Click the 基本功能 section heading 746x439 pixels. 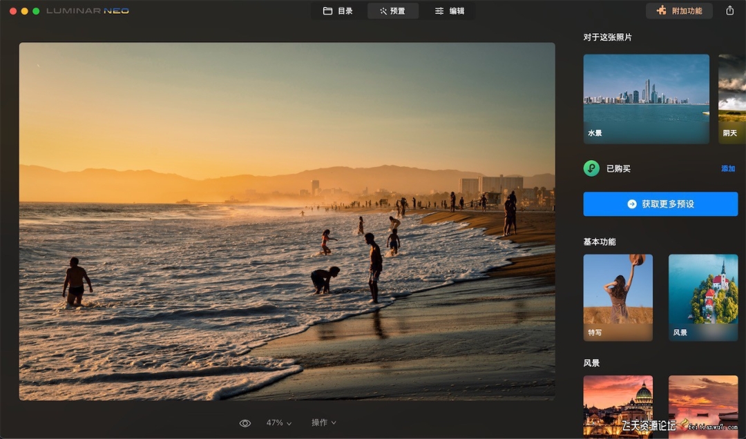pos(600,242)
